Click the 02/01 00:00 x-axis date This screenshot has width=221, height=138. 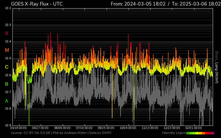click(x=193, y=128)
